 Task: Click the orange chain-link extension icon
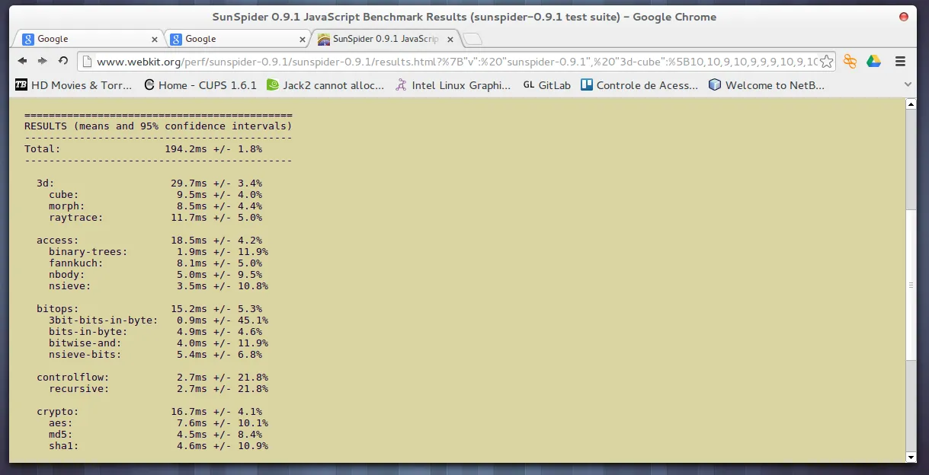point(851,61)
